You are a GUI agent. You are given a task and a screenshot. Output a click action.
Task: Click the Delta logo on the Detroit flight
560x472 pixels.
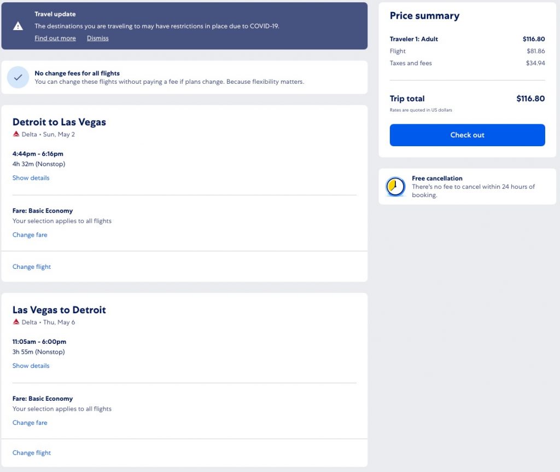[16, 134]
